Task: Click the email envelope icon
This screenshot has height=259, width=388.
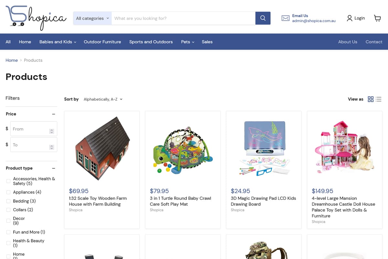Action: [286, 18]
